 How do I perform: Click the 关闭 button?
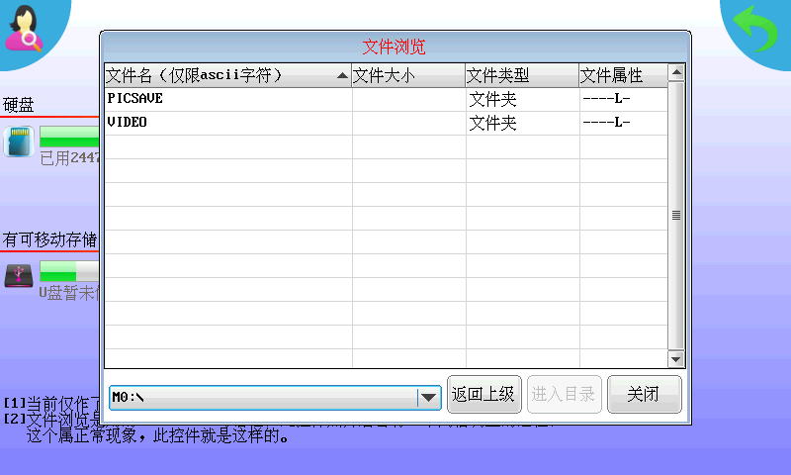click(645, 394)
